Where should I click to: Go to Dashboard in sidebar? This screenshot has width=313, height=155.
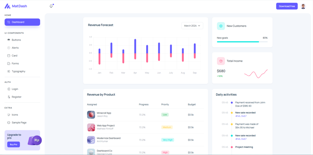[x=22, y=22]
